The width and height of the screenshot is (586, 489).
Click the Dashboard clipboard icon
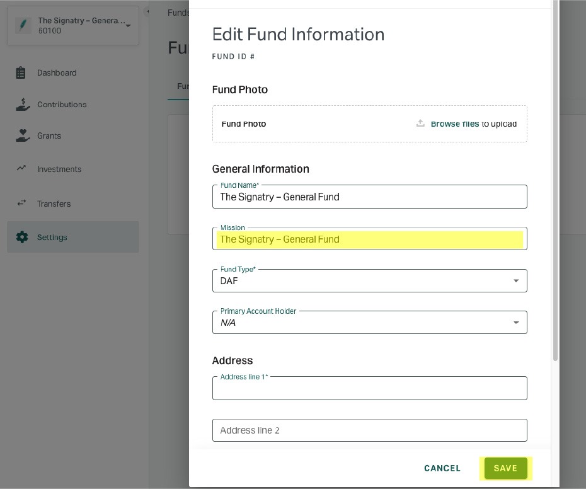coord(21,73)
